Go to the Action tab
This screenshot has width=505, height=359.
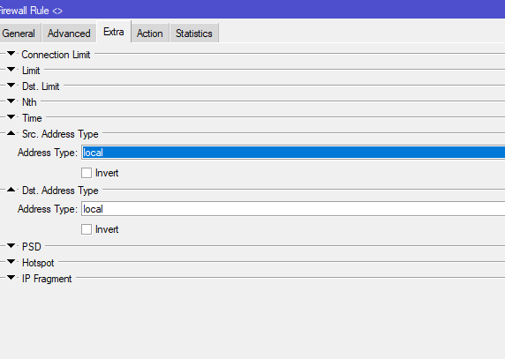(x=150, y=34)
